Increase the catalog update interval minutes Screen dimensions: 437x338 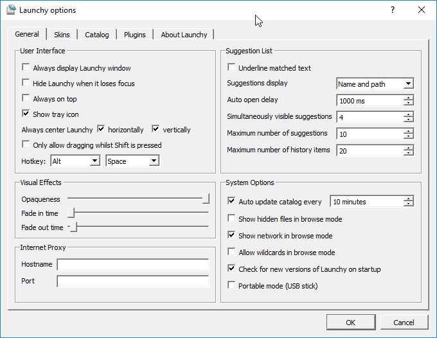pos(409,199)
